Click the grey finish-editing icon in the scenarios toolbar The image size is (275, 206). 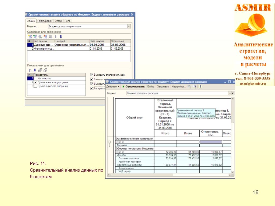pyautogui.click(x=50, y=36)
